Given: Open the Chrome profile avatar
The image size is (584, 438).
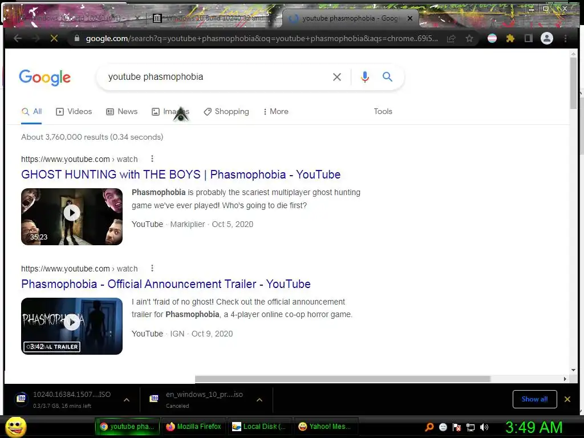Looking at the screenshot, I should [x=547, y=38].
